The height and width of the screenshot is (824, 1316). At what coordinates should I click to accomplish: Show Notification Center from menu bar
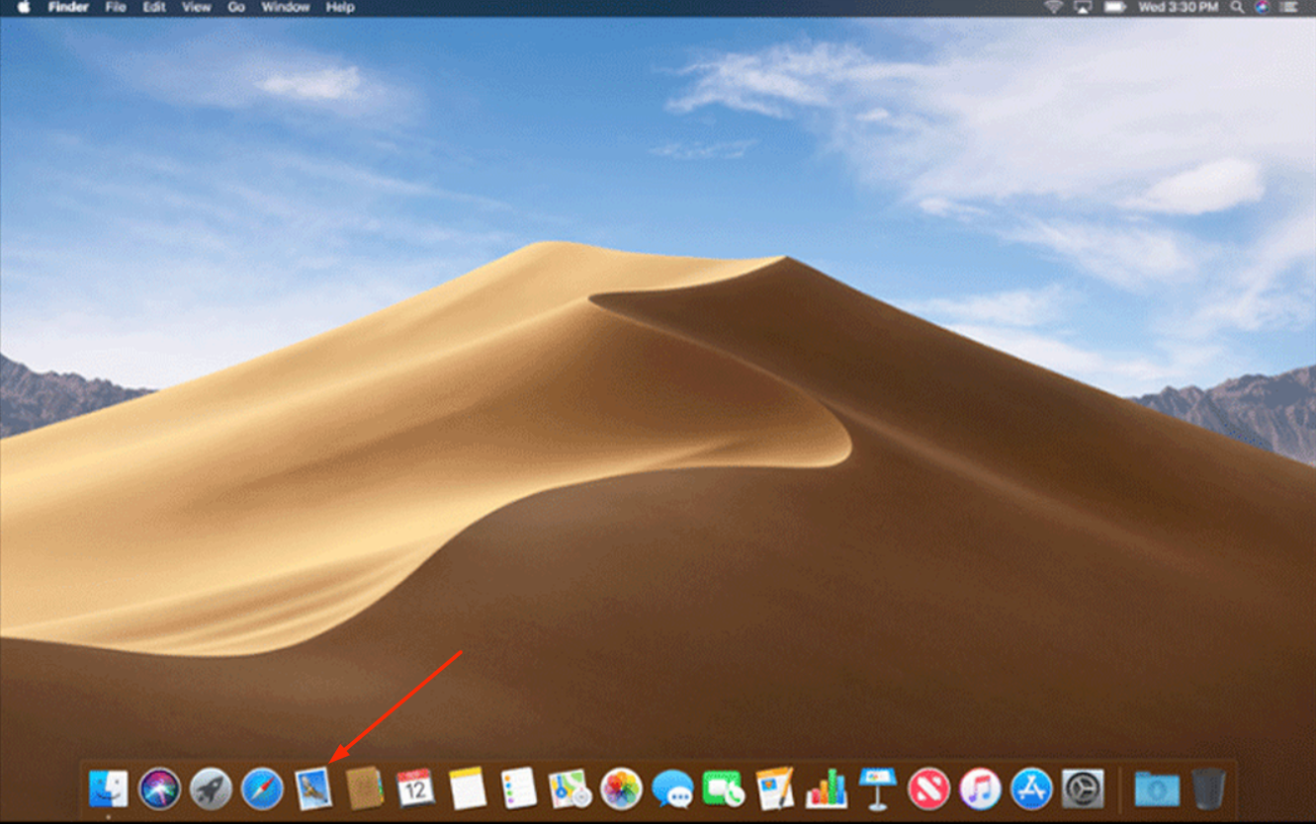pyautogui.click(x=1288, y=8)
